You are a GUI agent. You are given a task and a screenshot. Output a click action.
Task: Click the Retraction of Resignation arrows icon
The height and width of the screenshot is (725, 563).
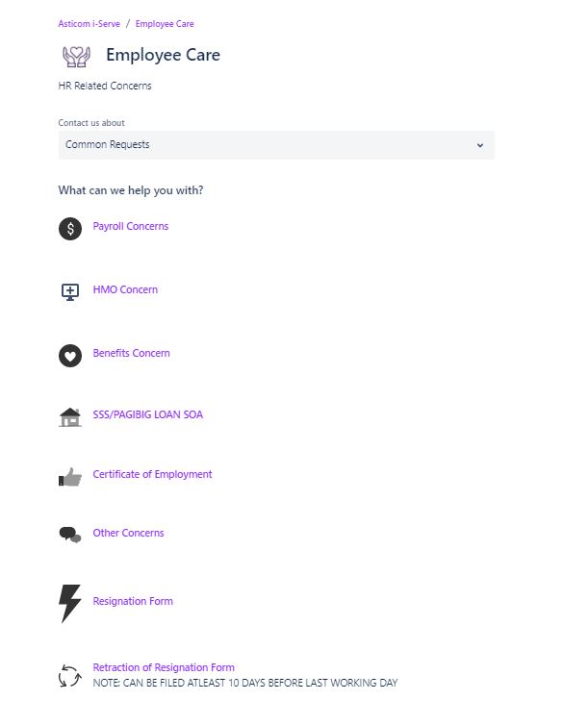coord(70,676)
